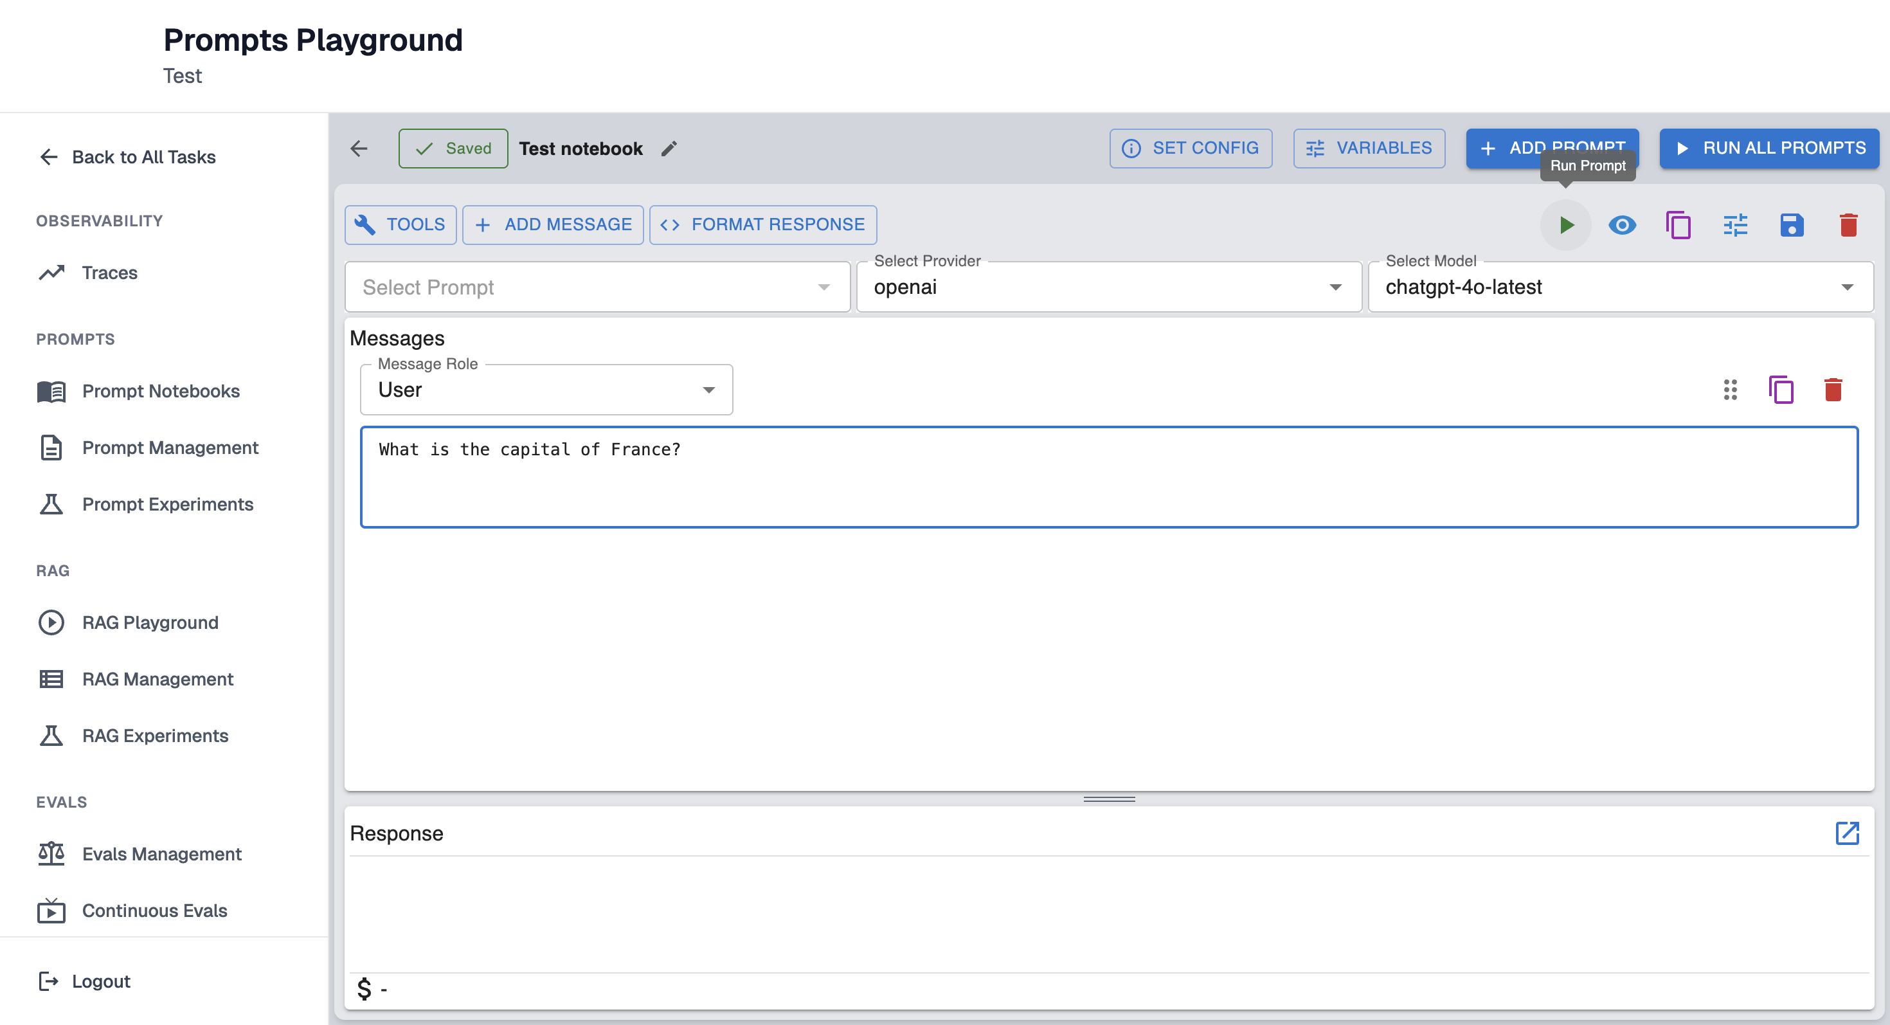Viewport: 1890px width, 1025px height.
Task: Open prompt settings sliders icon
Action: point(1734,224)
